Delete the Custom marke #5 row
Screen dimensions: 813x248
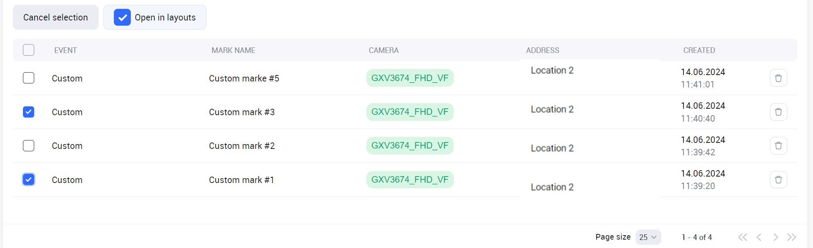click(778, 78)
